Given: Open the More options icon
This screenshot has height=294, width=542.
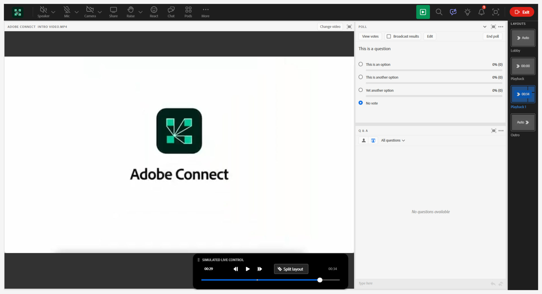Looking at the screenshot, I should (x=206, y=10).
